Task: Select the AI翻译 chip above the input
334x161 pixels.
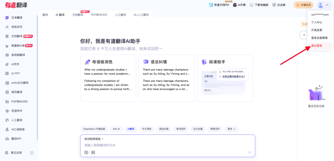Action: point(131,129)
